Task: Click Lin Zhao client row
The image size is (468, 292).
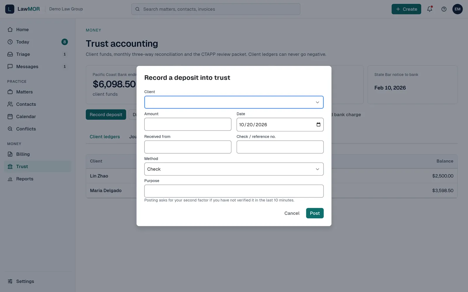Action: (271, 176)
